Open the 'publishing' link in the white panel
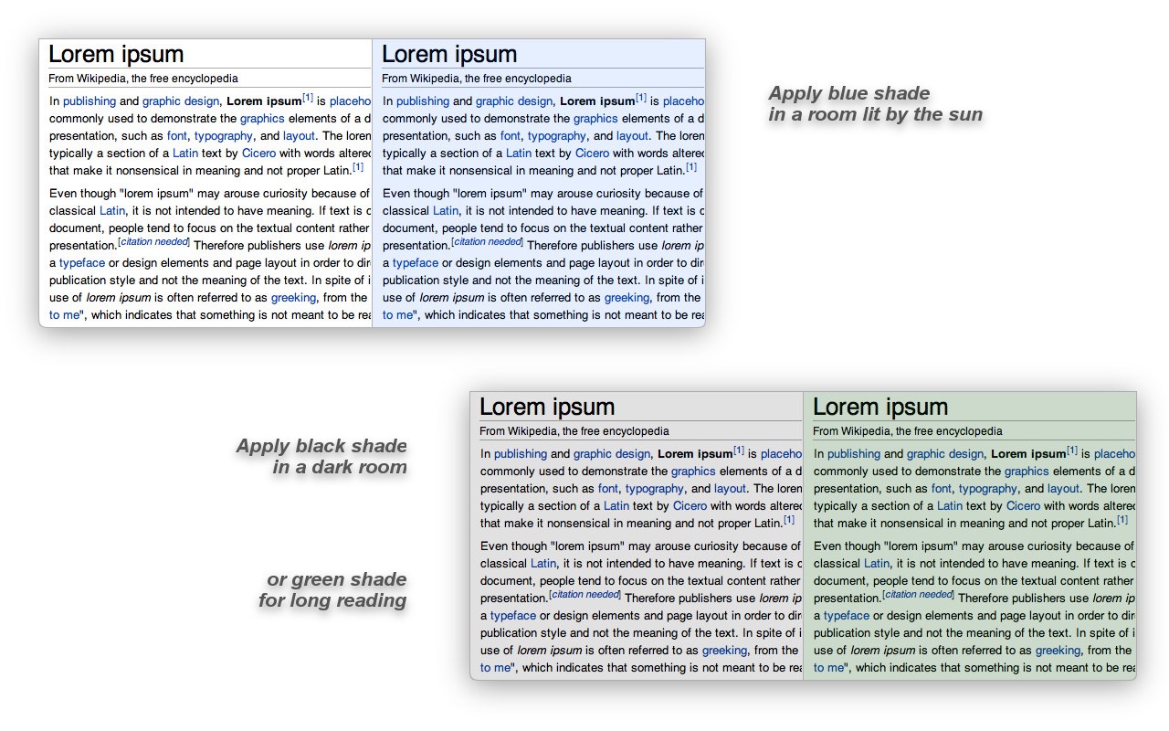 [90, 101]
